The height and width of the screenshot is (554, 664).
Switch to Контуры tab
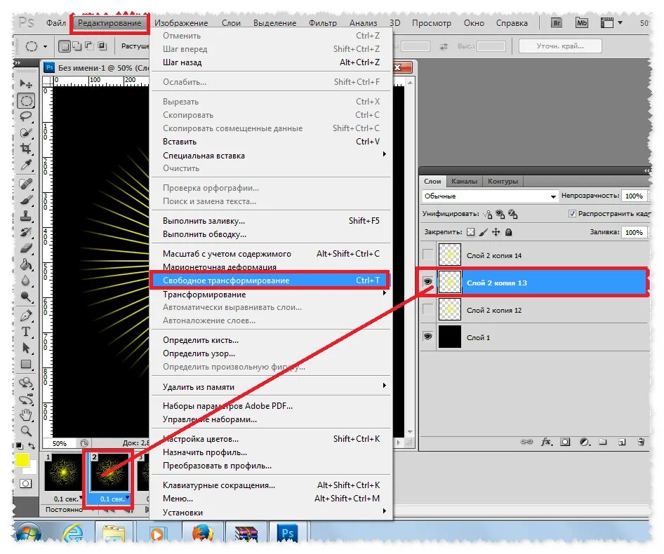[x=503, y=181]
